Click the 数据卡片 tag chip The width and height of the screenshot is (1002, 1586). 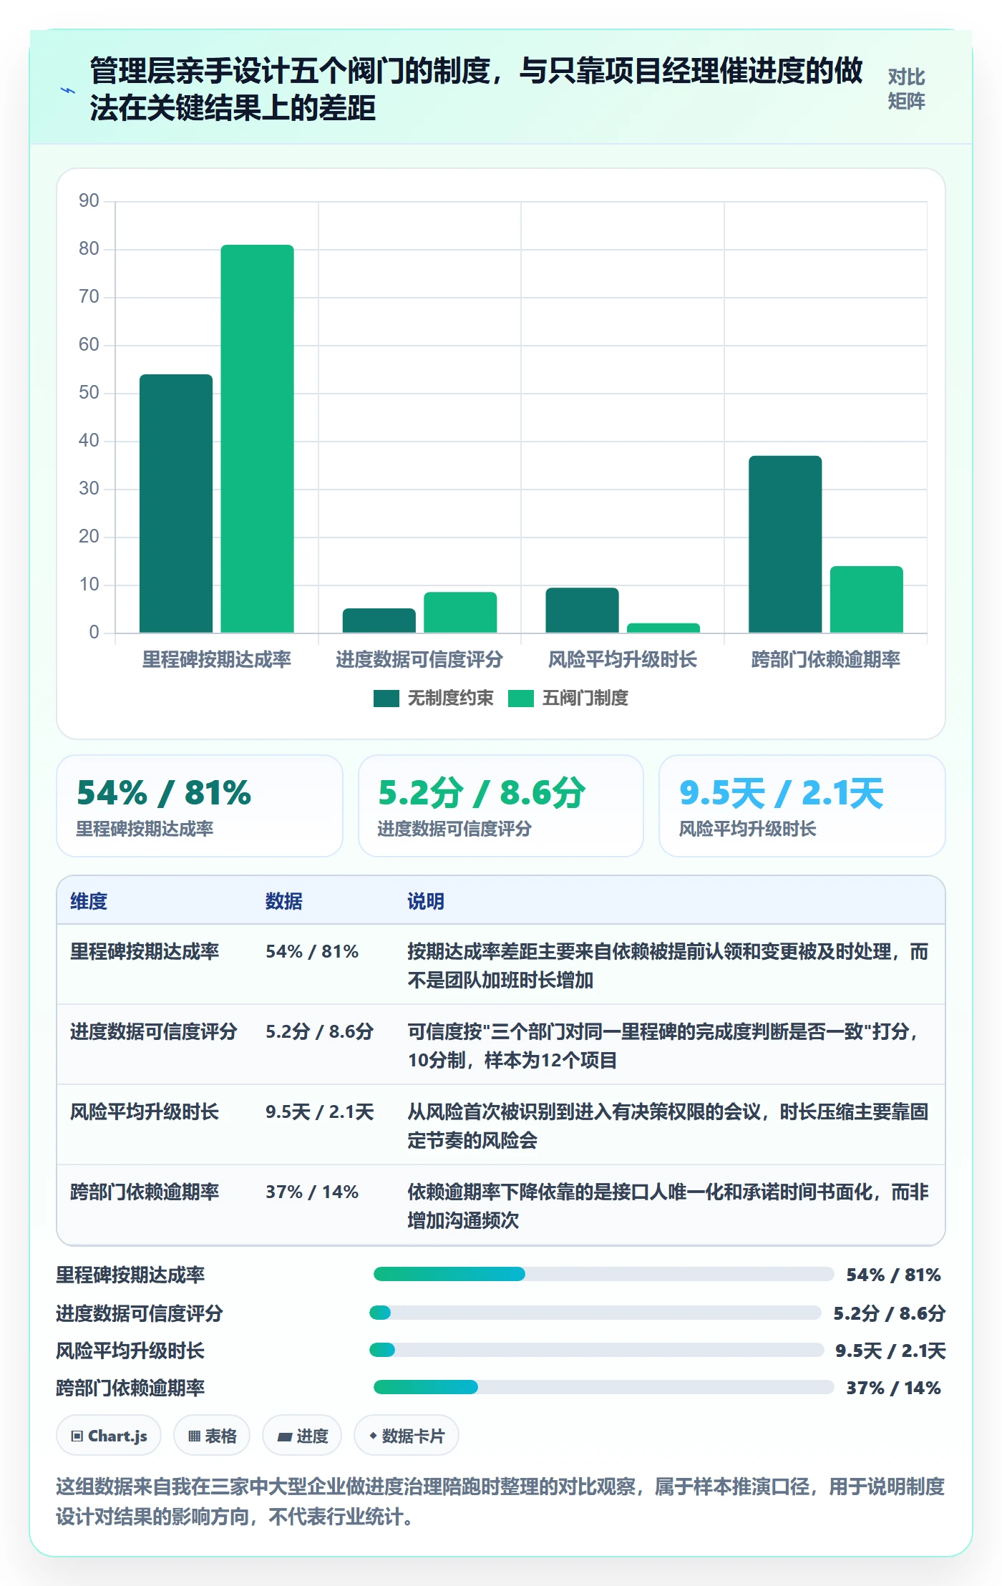point(406,1436)
